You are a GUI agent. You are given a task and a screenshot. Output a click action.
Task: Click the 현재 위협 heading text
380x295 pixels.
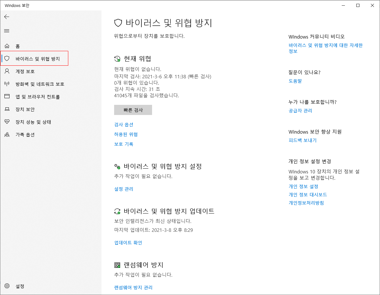click(x=138, y=58)
